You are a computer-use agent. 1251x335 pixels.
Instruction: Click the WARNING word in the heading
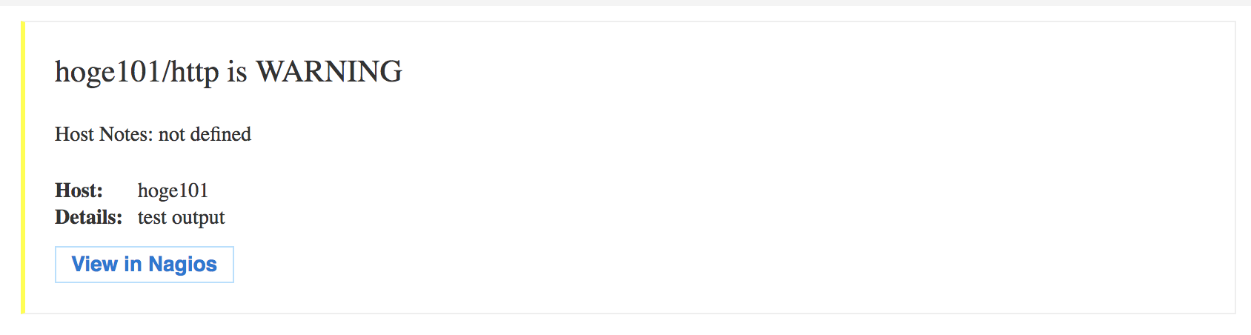click(328, 72)
